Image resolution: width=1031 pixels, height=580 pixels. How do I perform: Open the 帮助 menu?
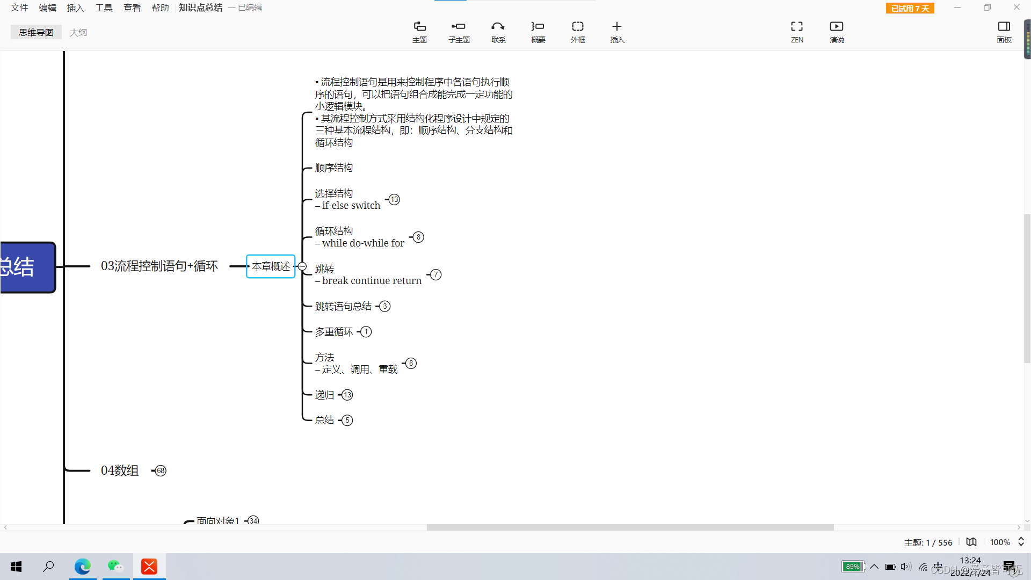[160, 8]
